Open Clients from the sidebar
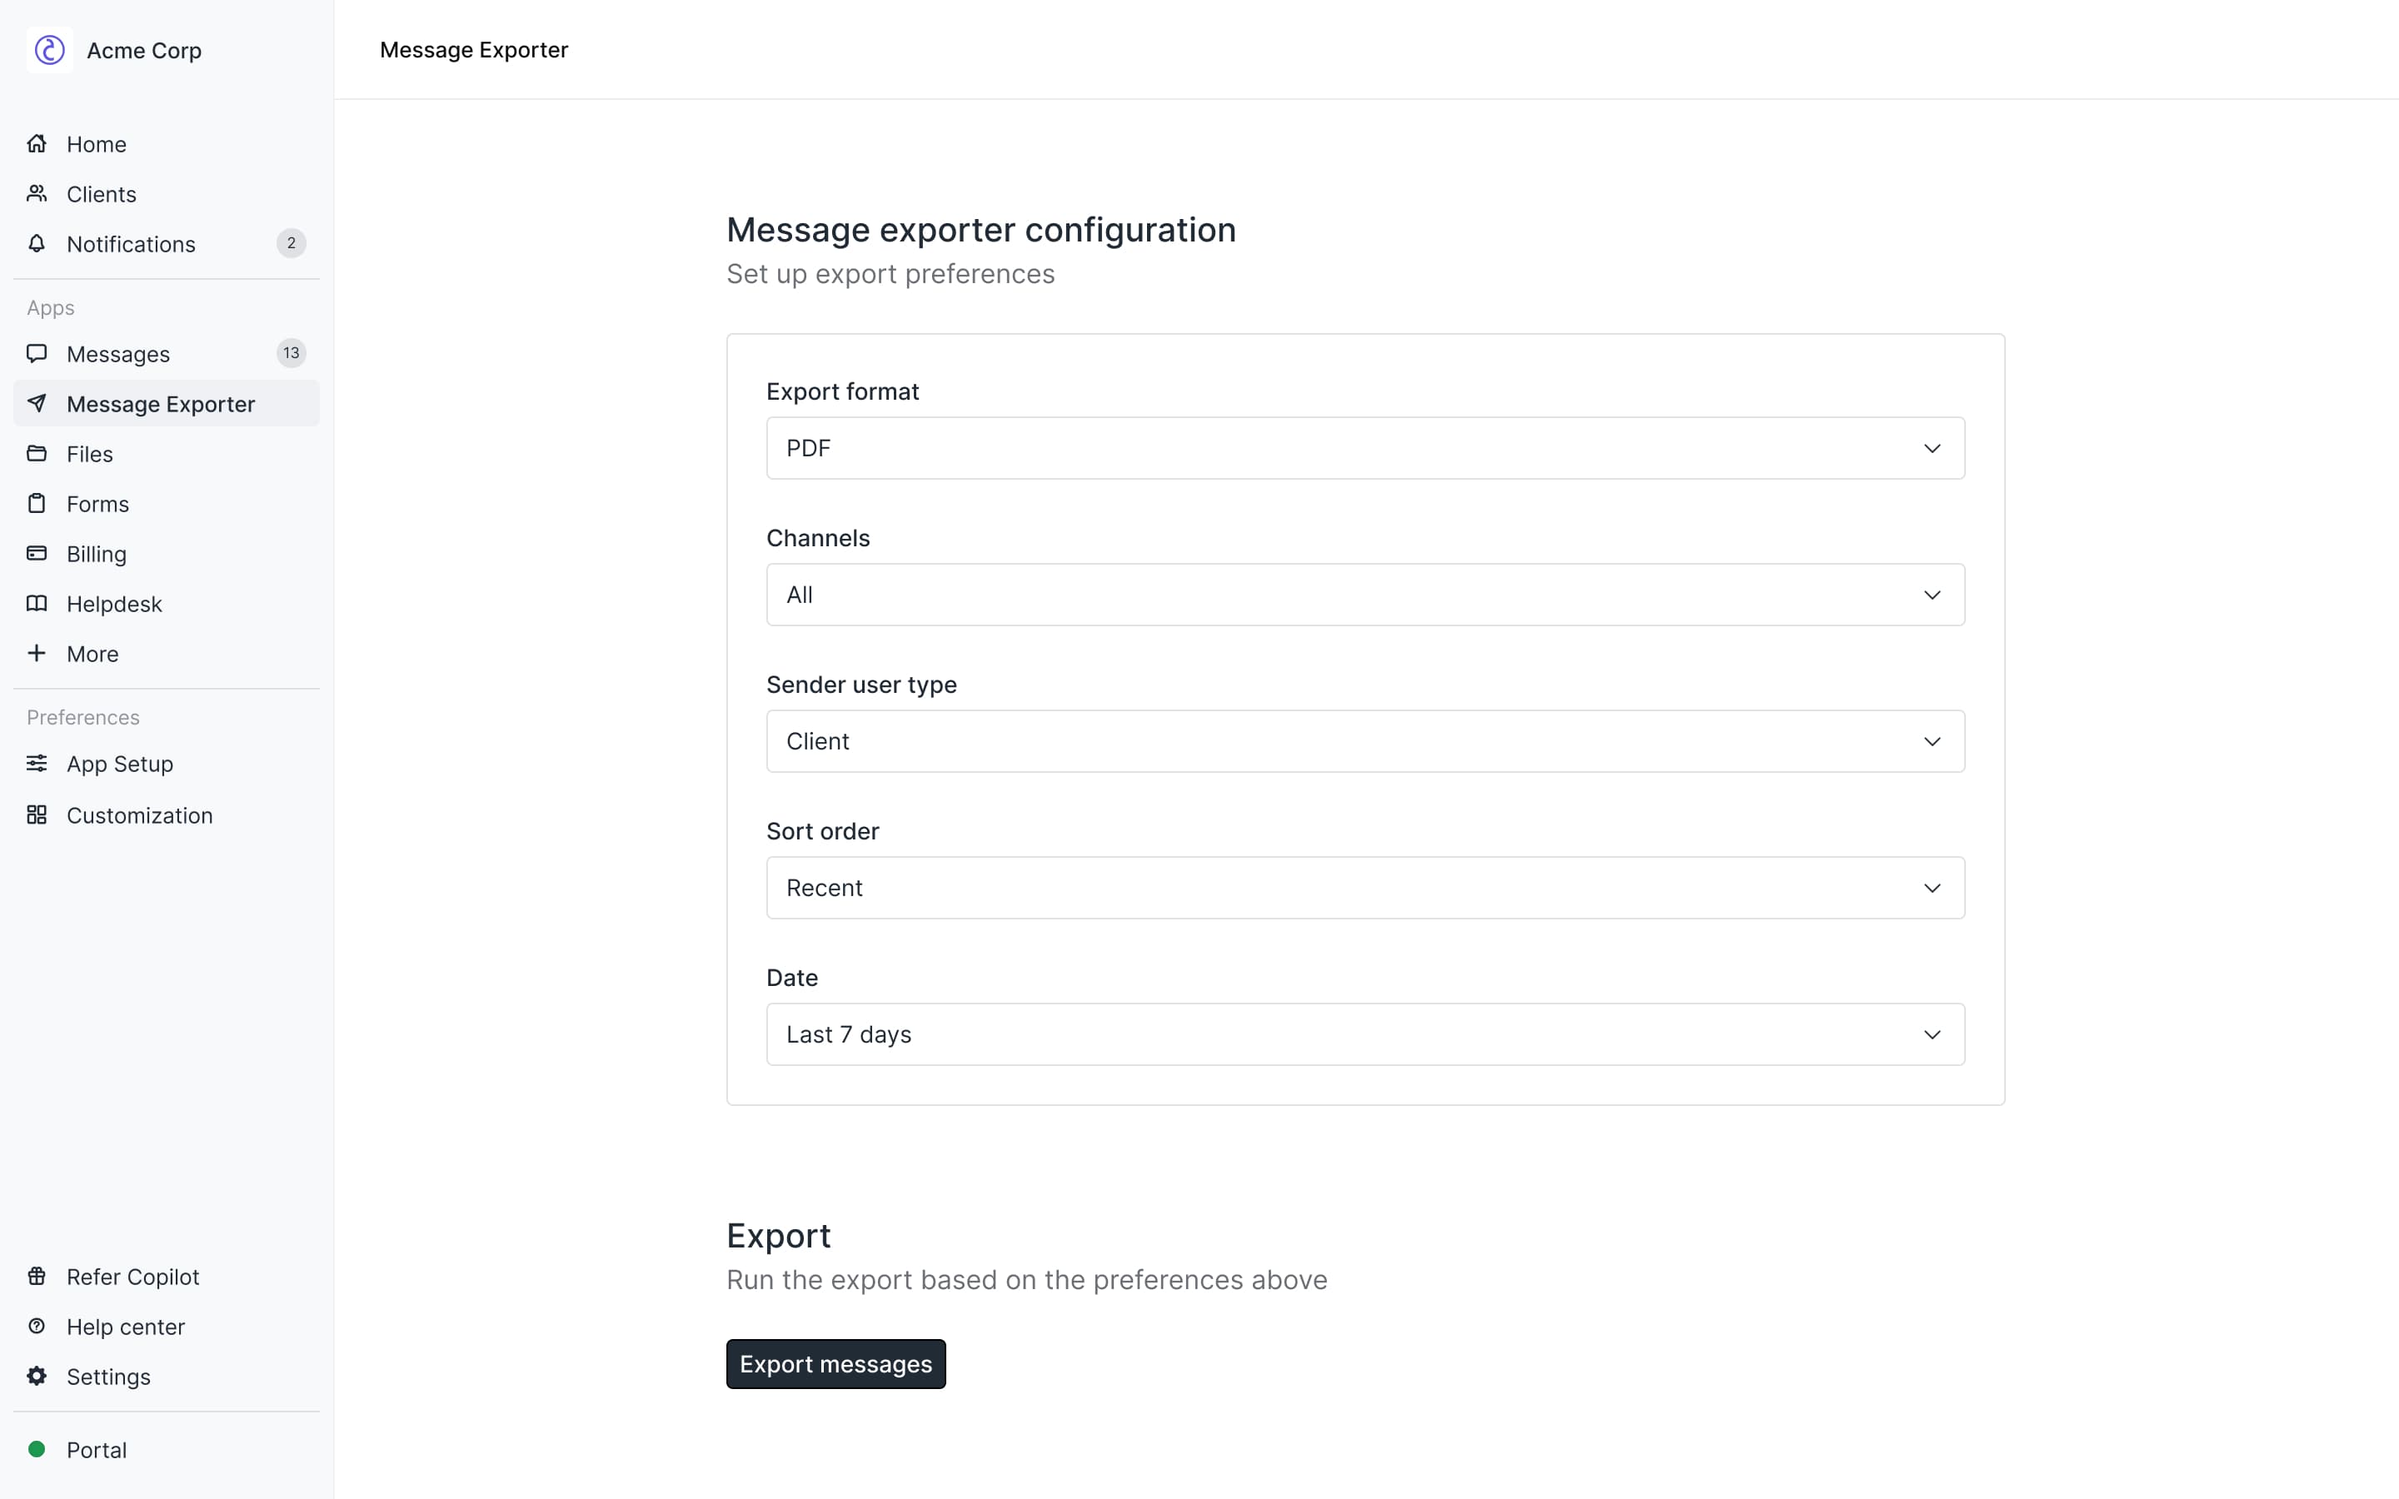The height and width of the screenshot is (1499, 2399). click(x=101, y=194)
